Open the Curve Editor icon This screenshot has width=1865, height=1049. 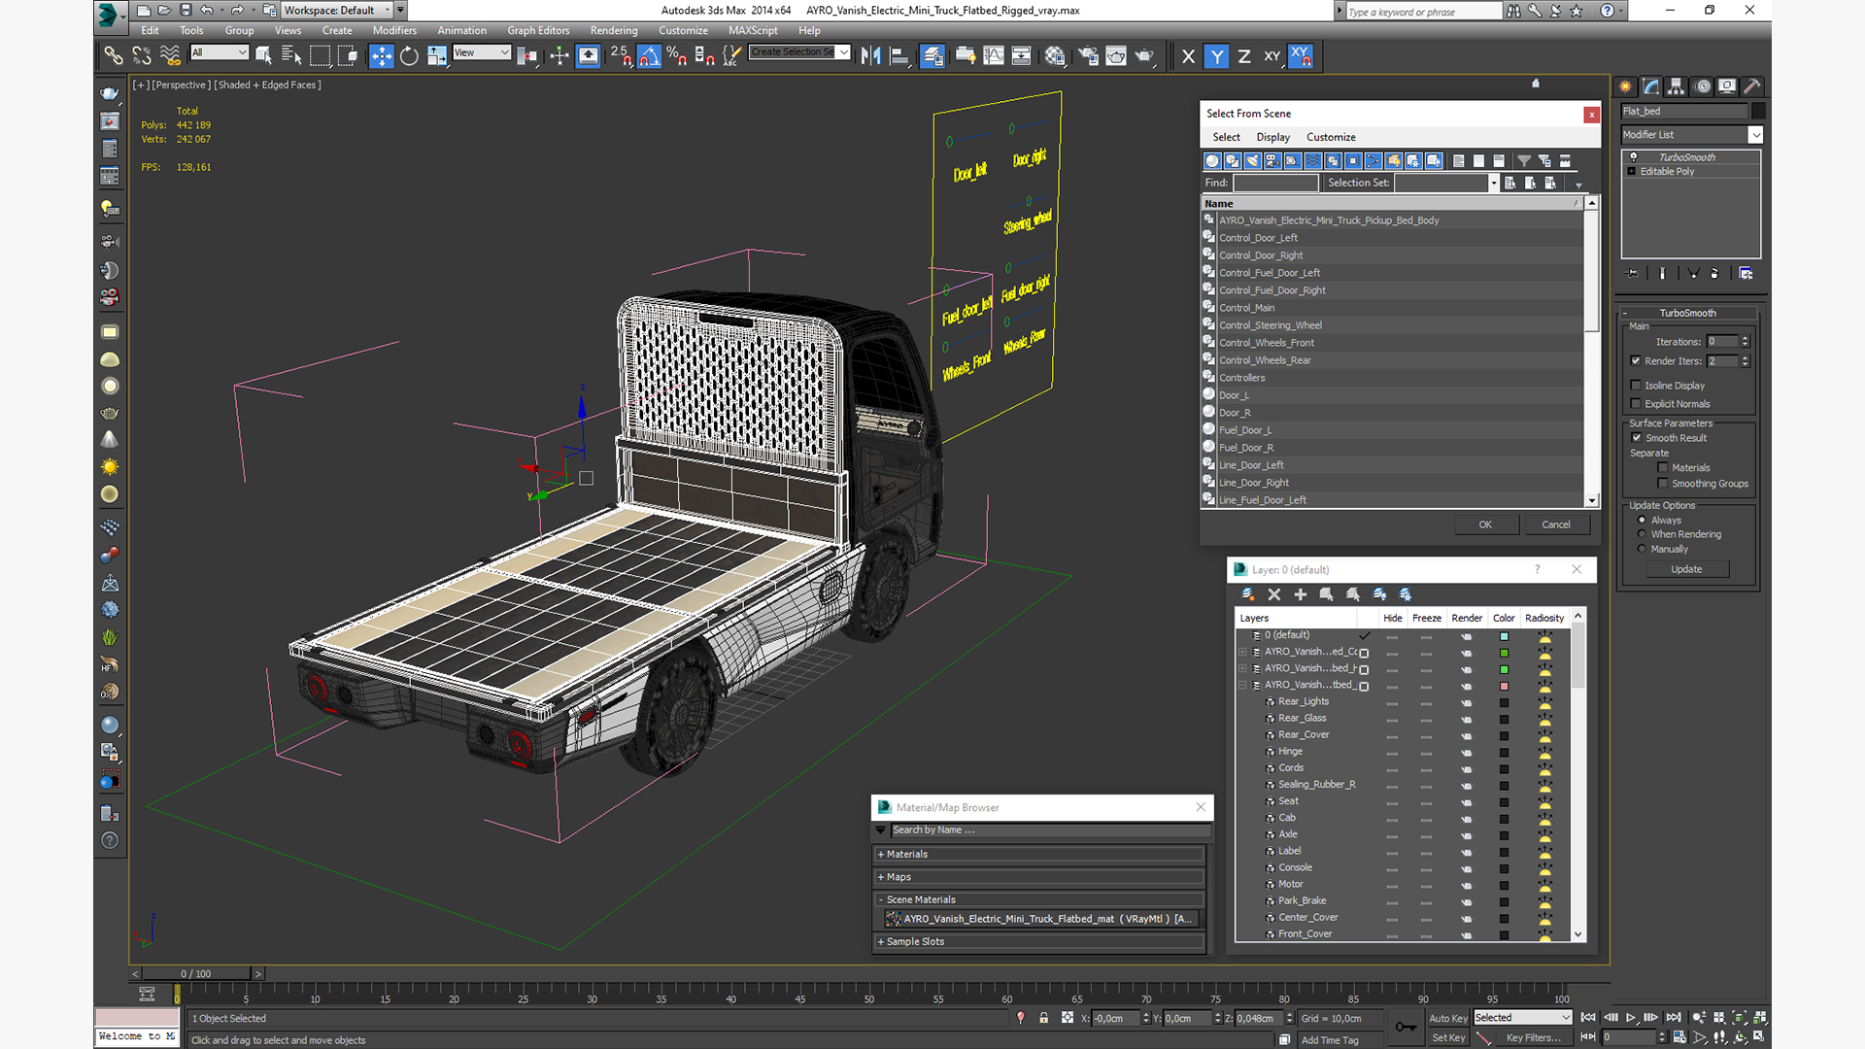pos(994,55)
